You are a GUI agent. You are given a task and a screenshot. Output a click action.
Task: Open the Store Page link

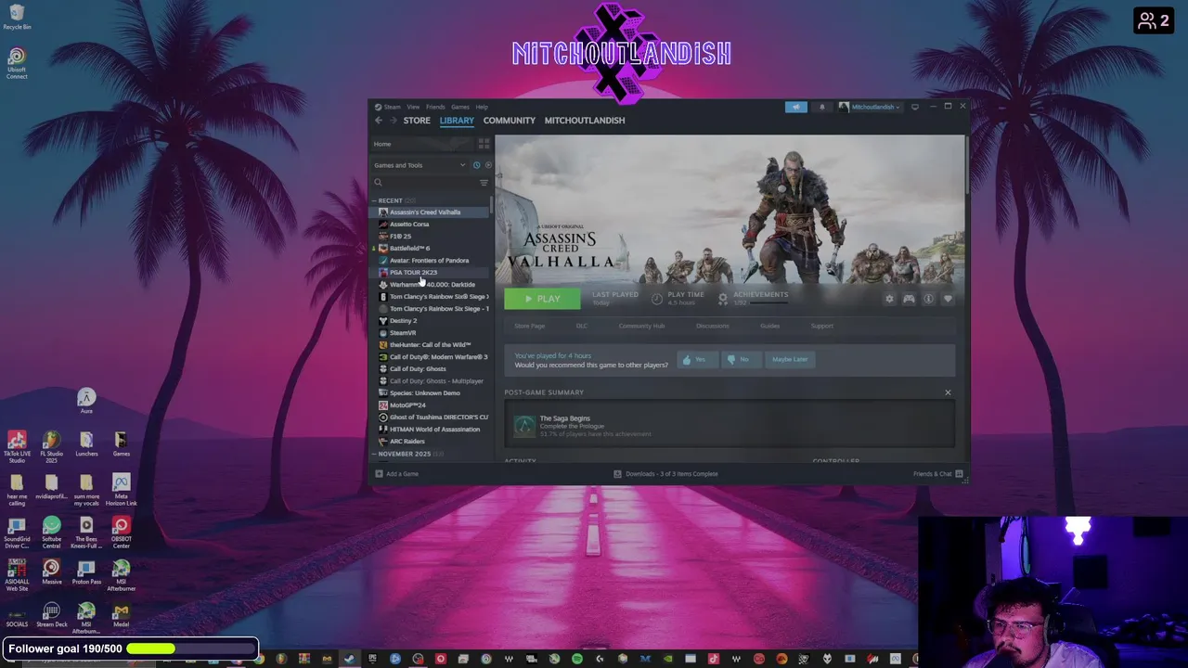coord(530,326)
